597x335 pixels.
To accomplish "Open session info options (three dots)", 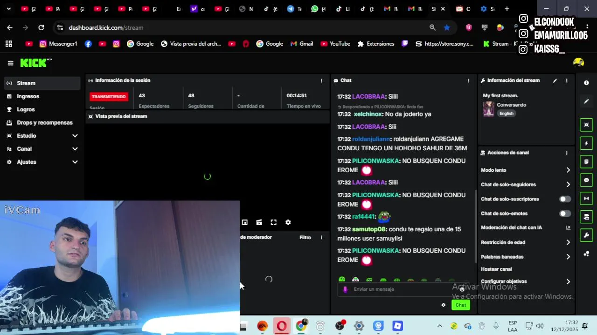I will coord(321,80).
